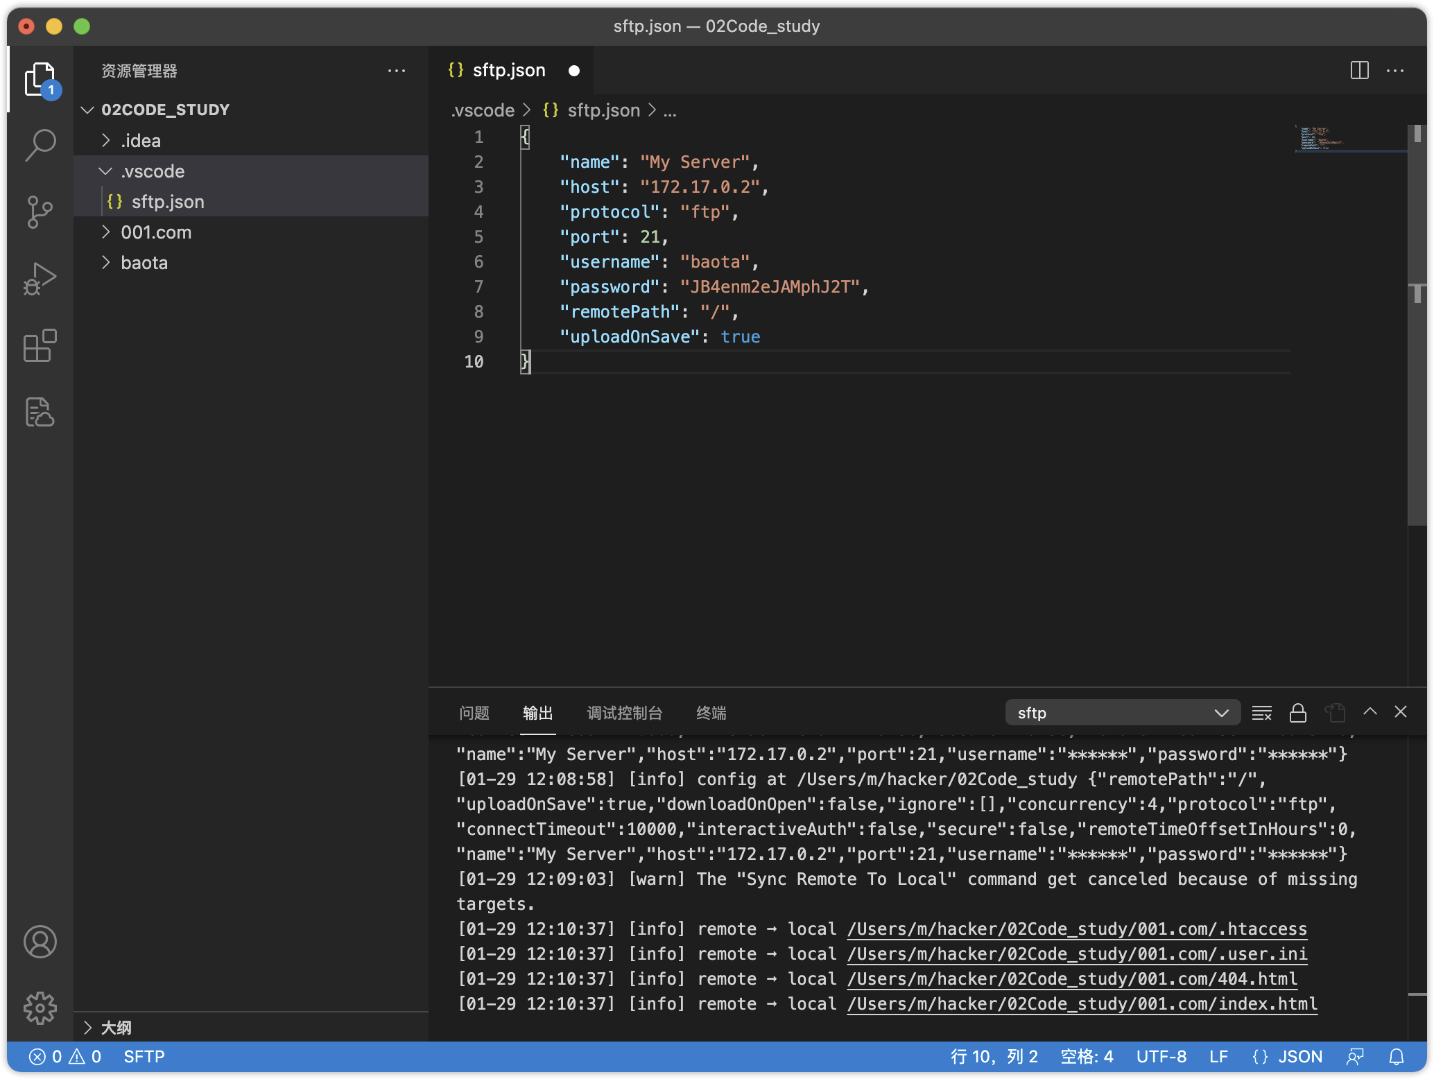Open the sftp output channel dropdown
Image resolution: width=1434 pixels, height=1079 pixels.
[x=1122, y=713]
